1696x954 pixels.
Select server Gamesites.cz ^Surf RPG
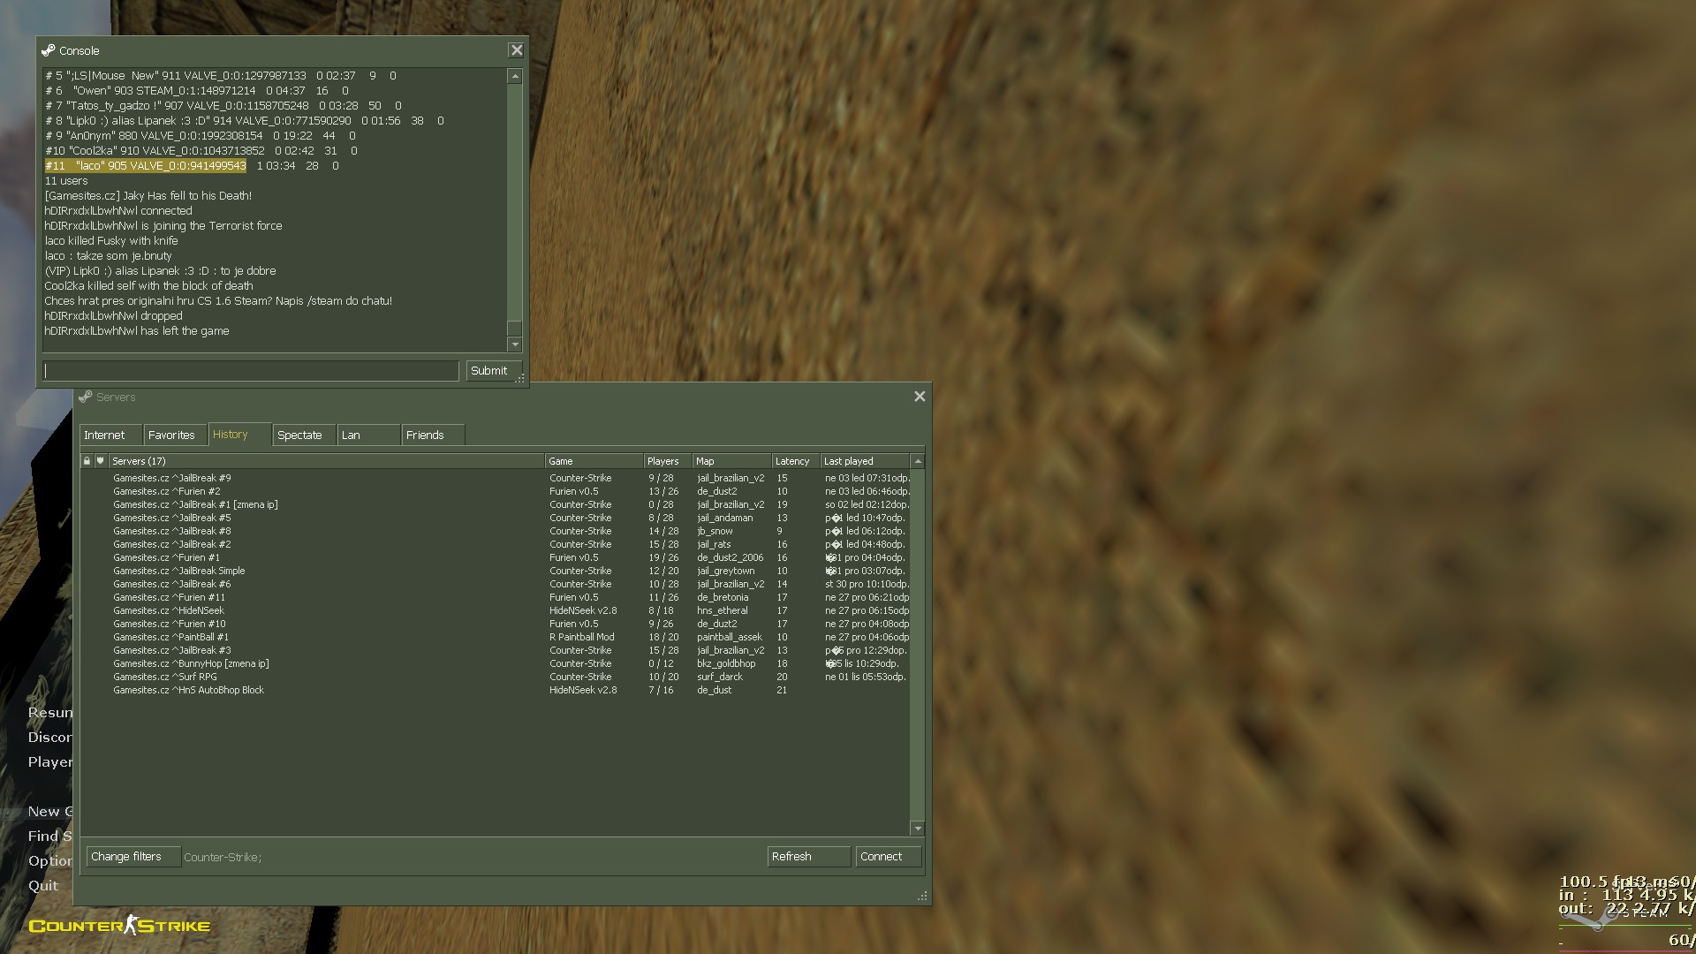pos(495,677)
